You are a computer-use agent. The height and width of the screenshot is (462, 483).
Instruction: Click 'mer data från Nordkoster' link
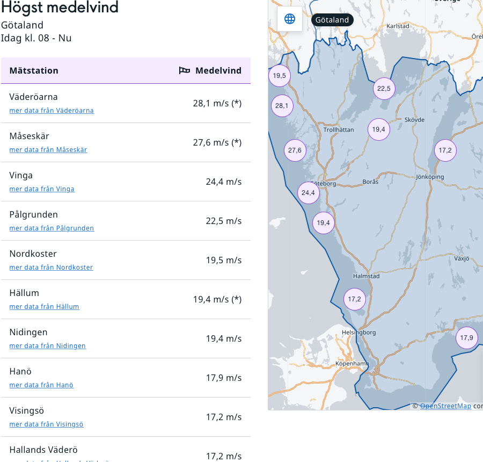click(51, 268)
